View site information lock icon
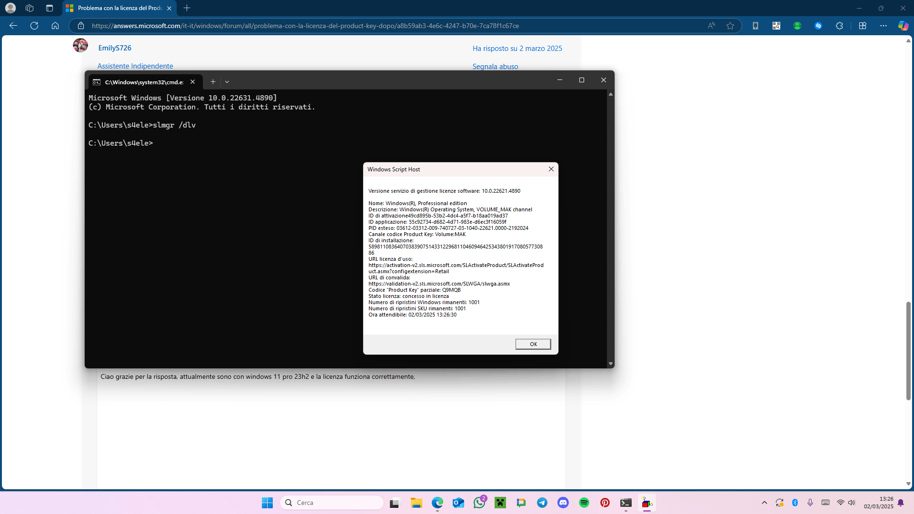This screenshot has height=514, width=914. click(81, 26)
